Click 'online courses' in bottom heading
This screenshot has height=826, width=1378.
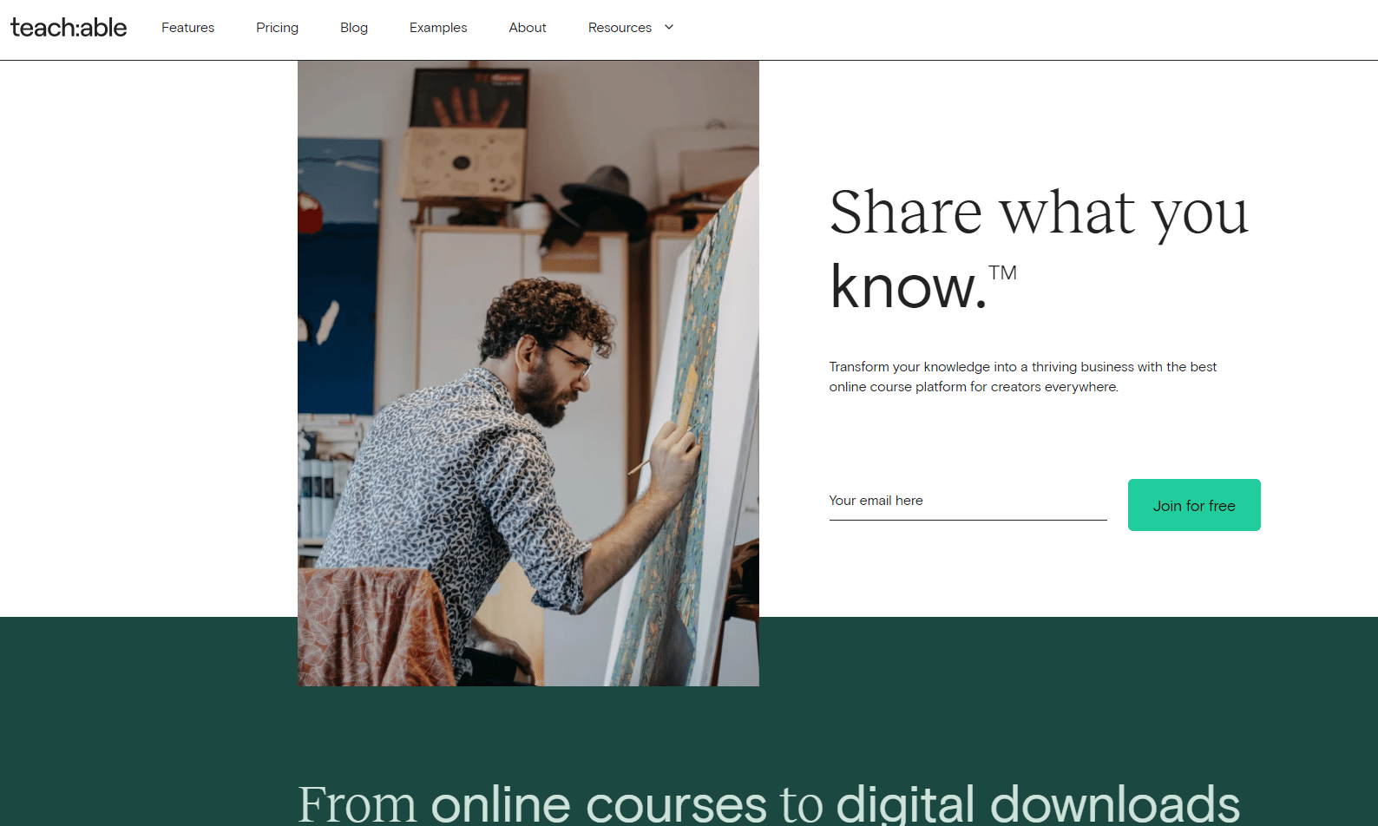pos(599,803)
